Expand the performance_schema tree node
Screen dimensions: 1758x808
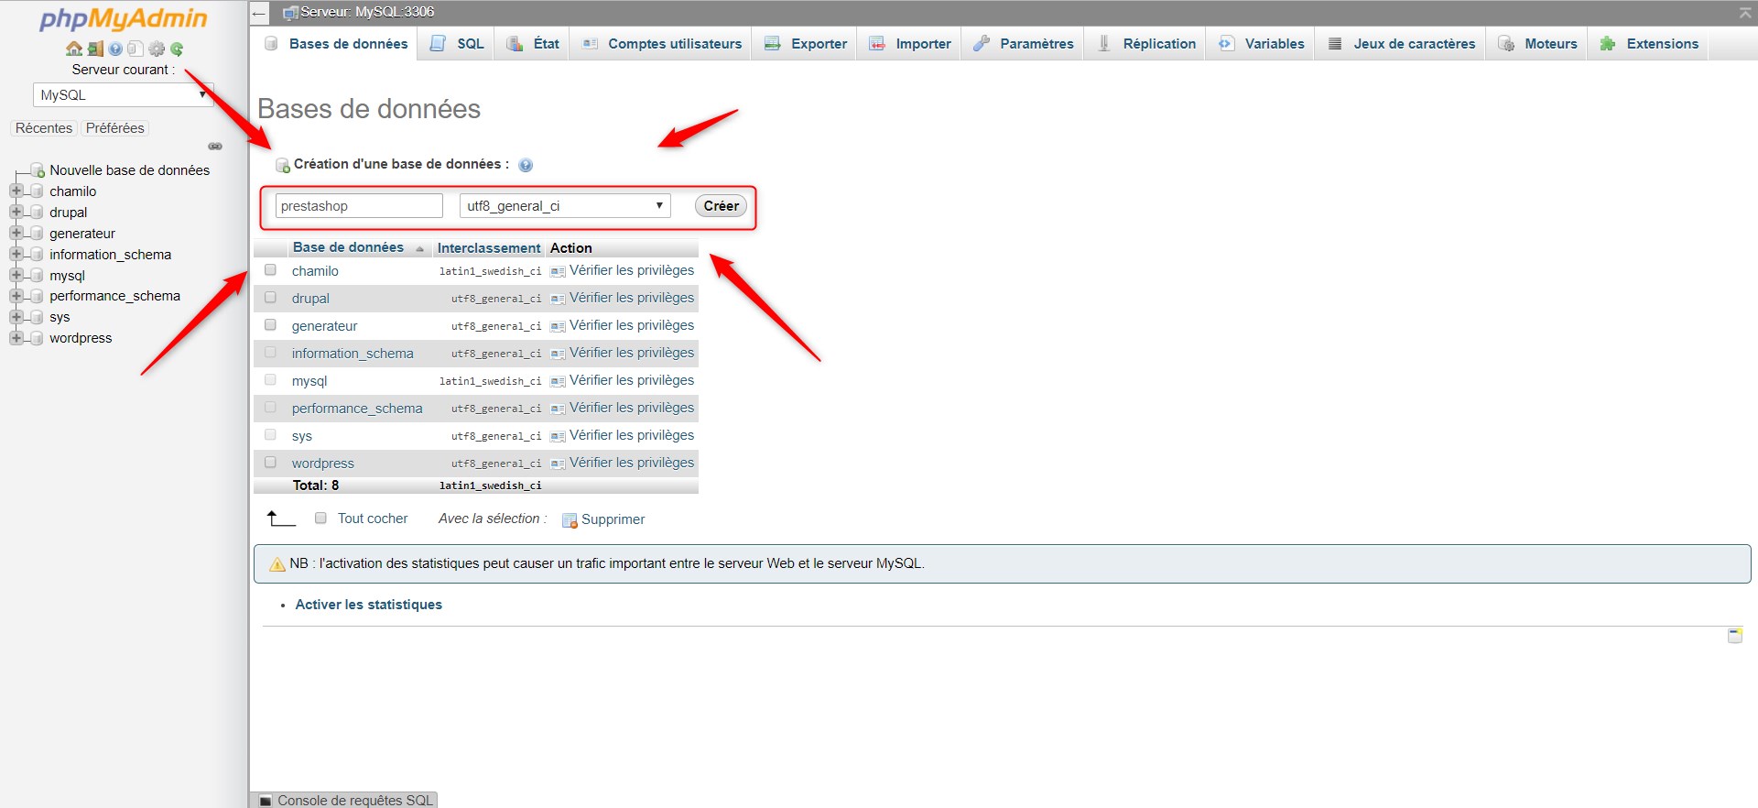click(16, 296)
